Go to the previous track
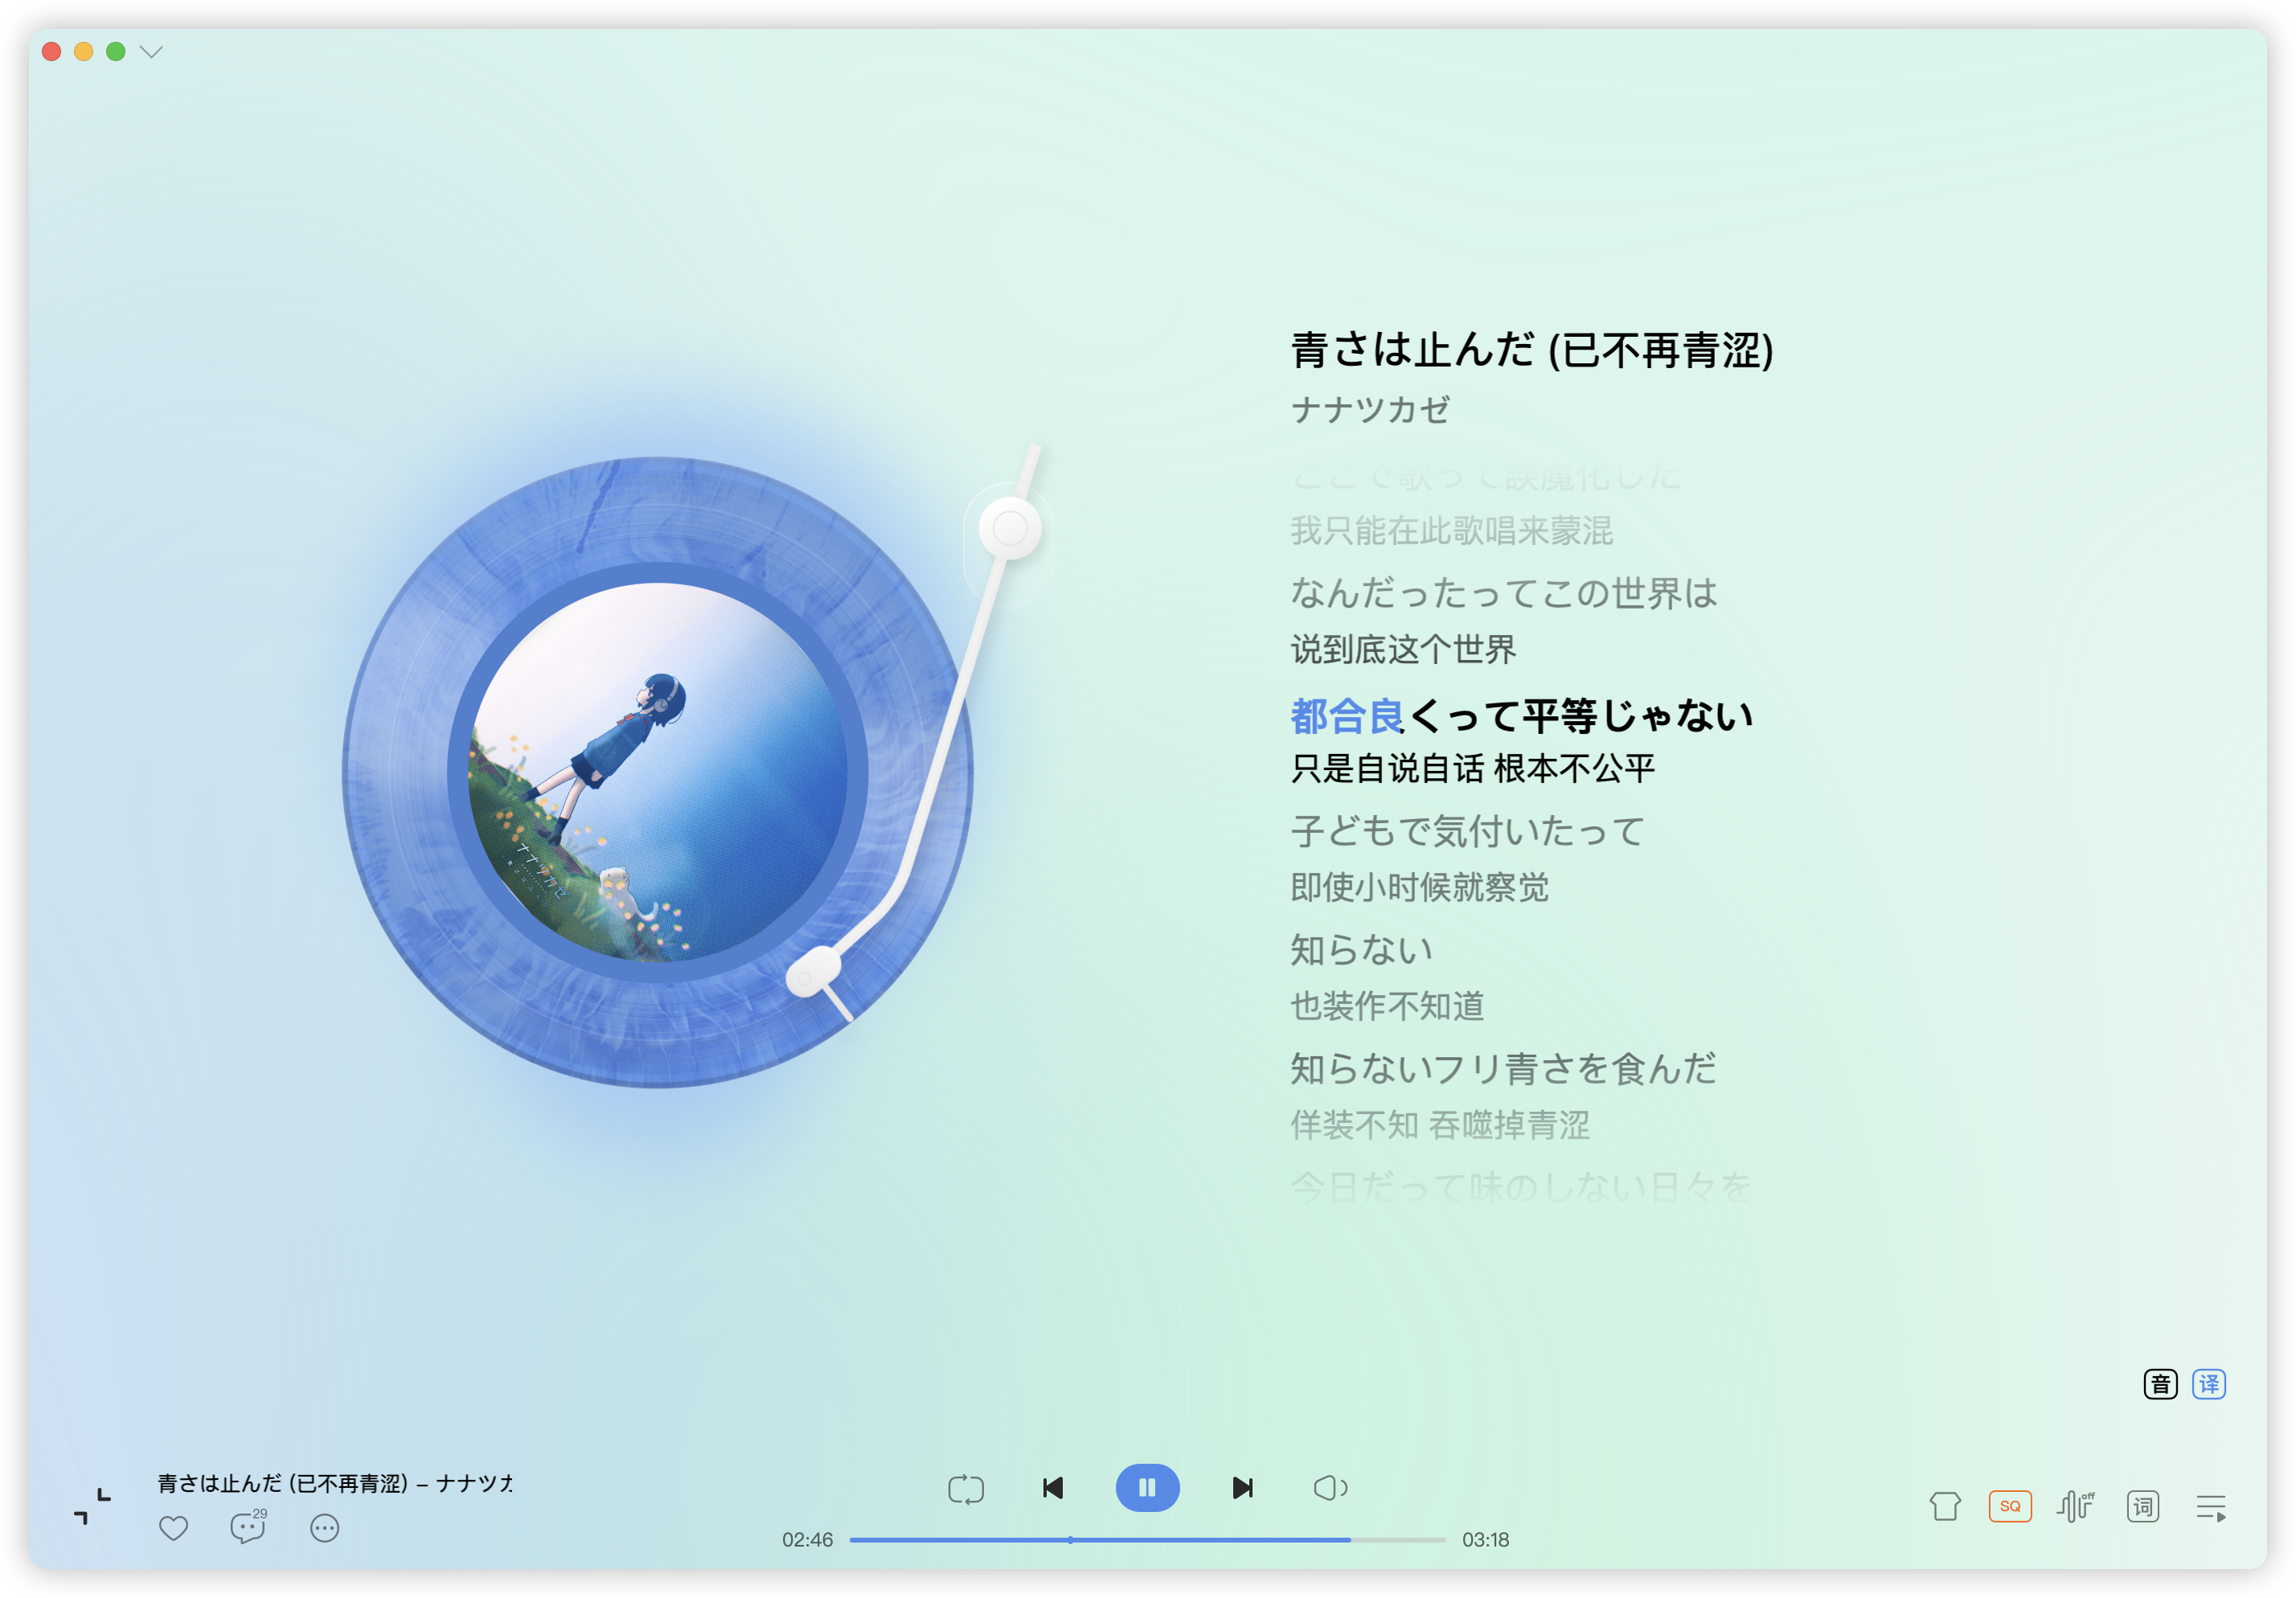 [x=1053, y=1488]
